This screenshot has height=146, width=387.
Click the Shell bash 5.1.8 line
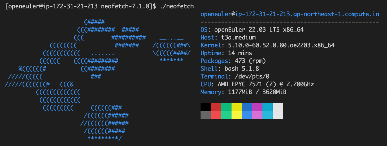click(229, 69)
